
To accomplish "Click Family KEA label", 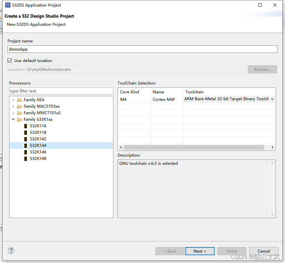I will point(34,100).
